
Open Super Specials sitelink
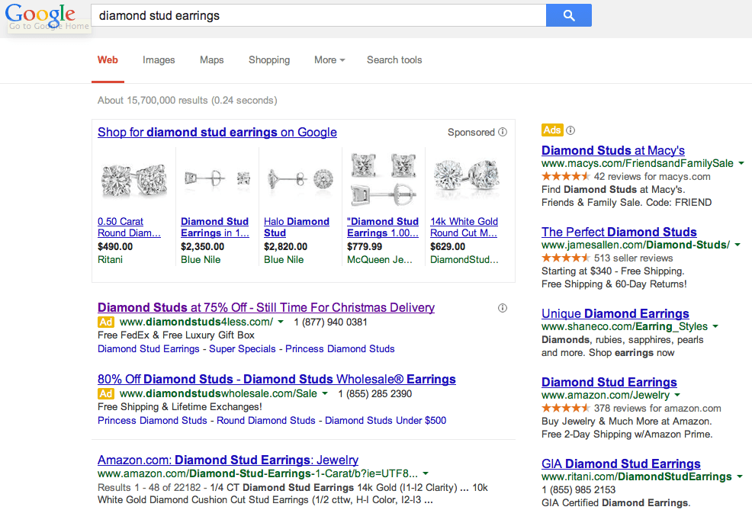pyautogui.click(x=243, y=349)
